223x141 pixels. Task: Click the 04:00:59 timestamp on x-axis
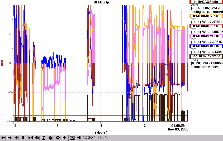(x=178, y=126)
